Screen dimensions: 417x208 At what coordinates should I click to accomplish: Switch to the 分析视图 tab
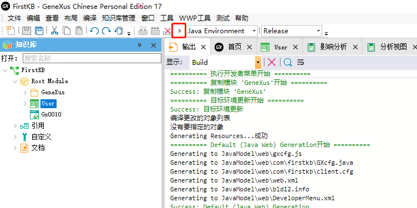[394, 47]
